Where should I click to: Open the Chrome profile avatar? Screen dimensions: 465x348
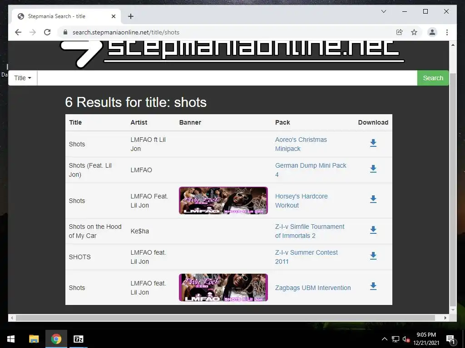click(x=432, y=32)
